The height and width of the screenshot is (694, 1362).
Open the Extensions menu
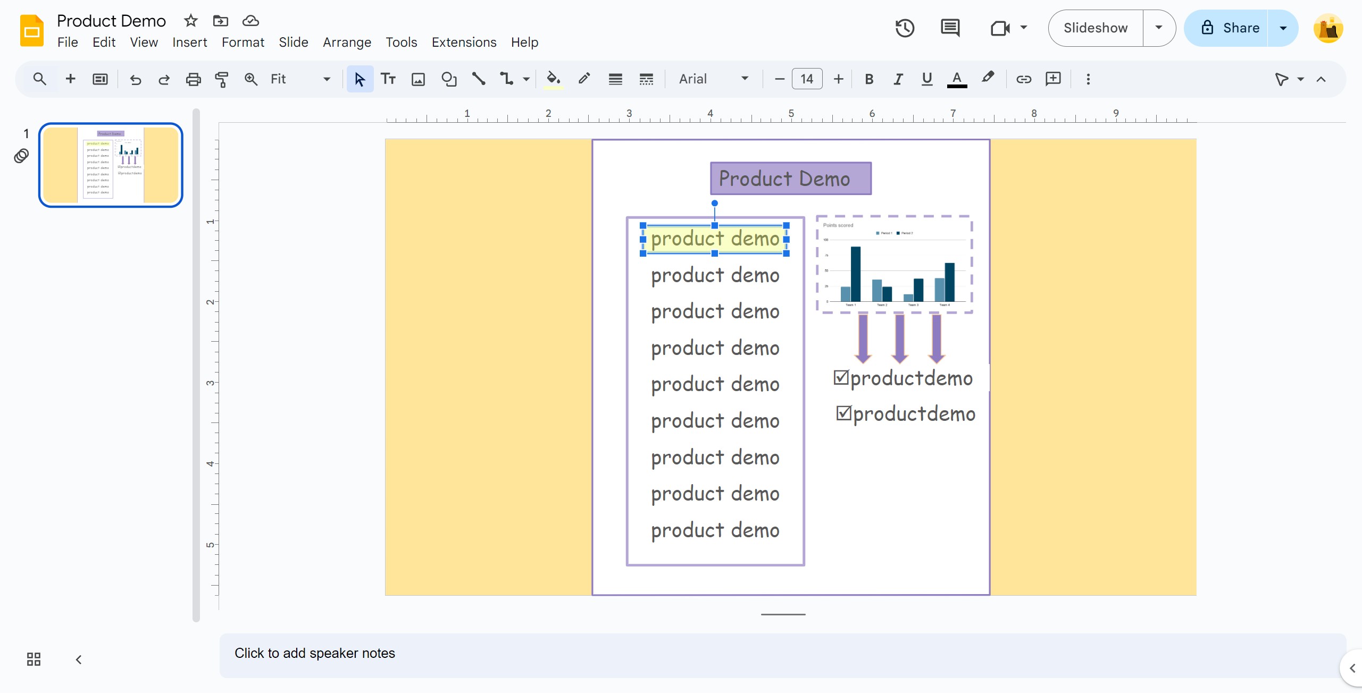pos(464,43)
